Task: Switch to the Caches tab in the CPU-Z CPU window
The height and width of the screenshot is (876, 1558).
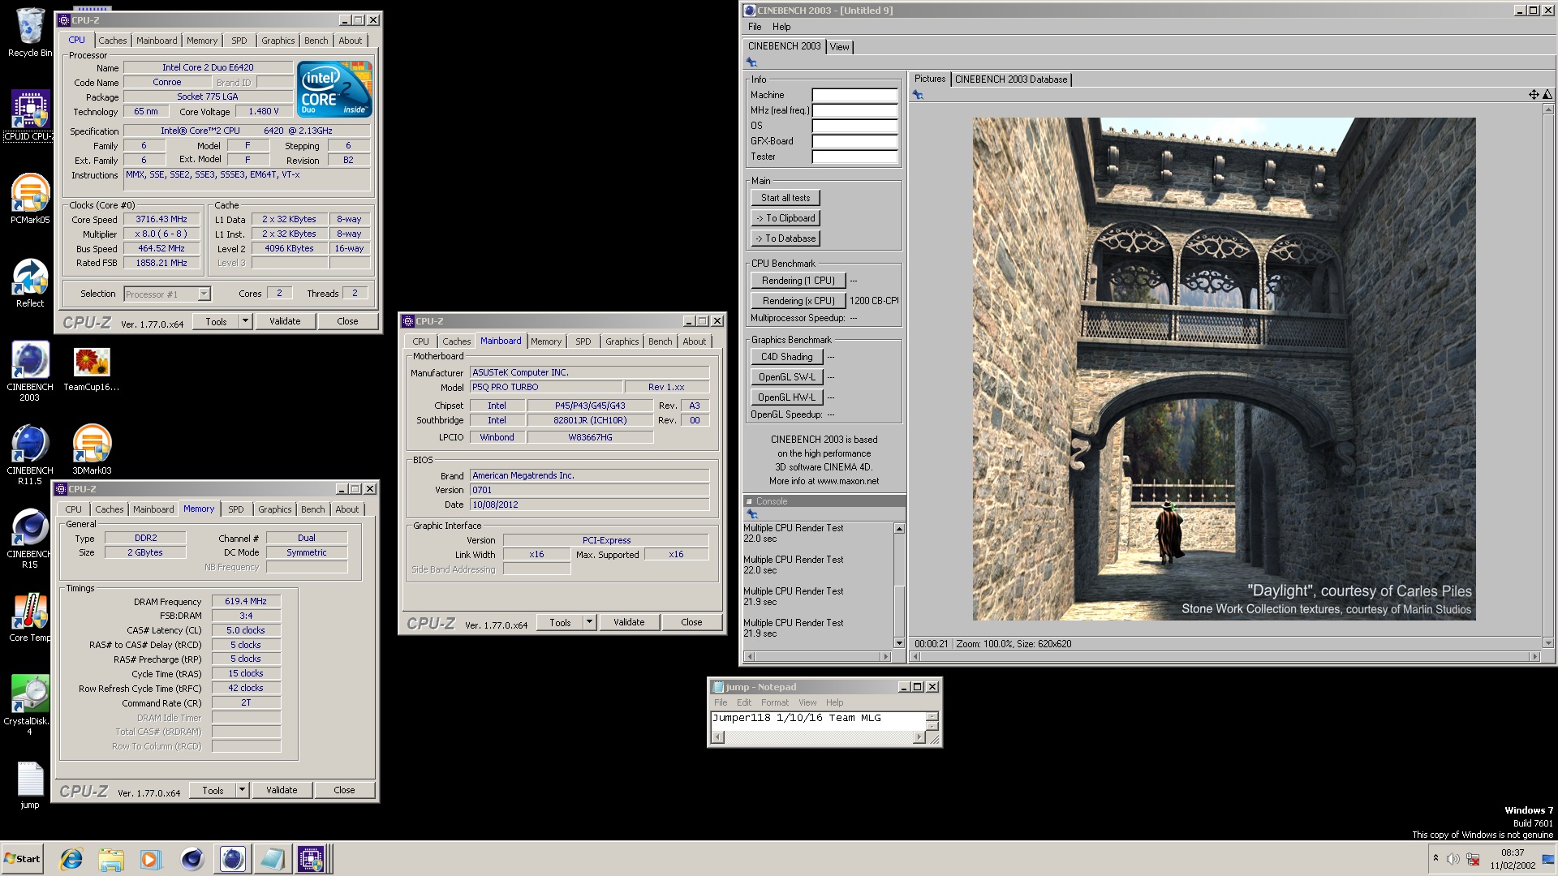Action: coord(113,41)
